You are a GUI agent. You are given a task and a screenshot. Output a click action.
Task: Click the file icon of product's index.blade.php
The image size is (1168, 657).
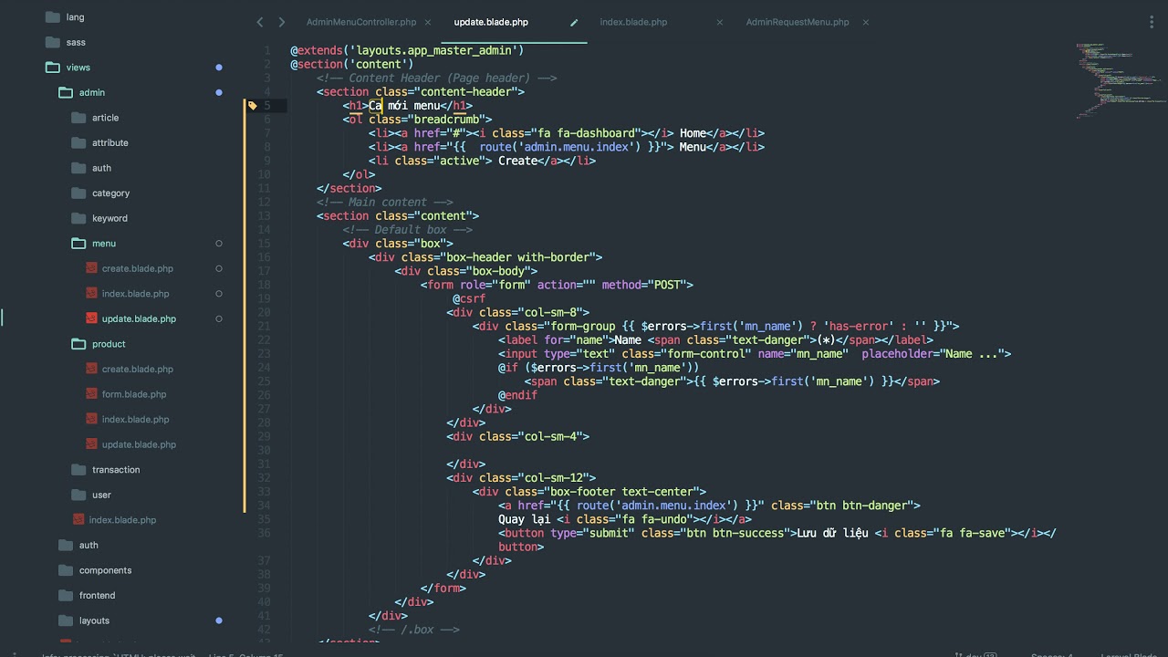(x=91, y=419)
